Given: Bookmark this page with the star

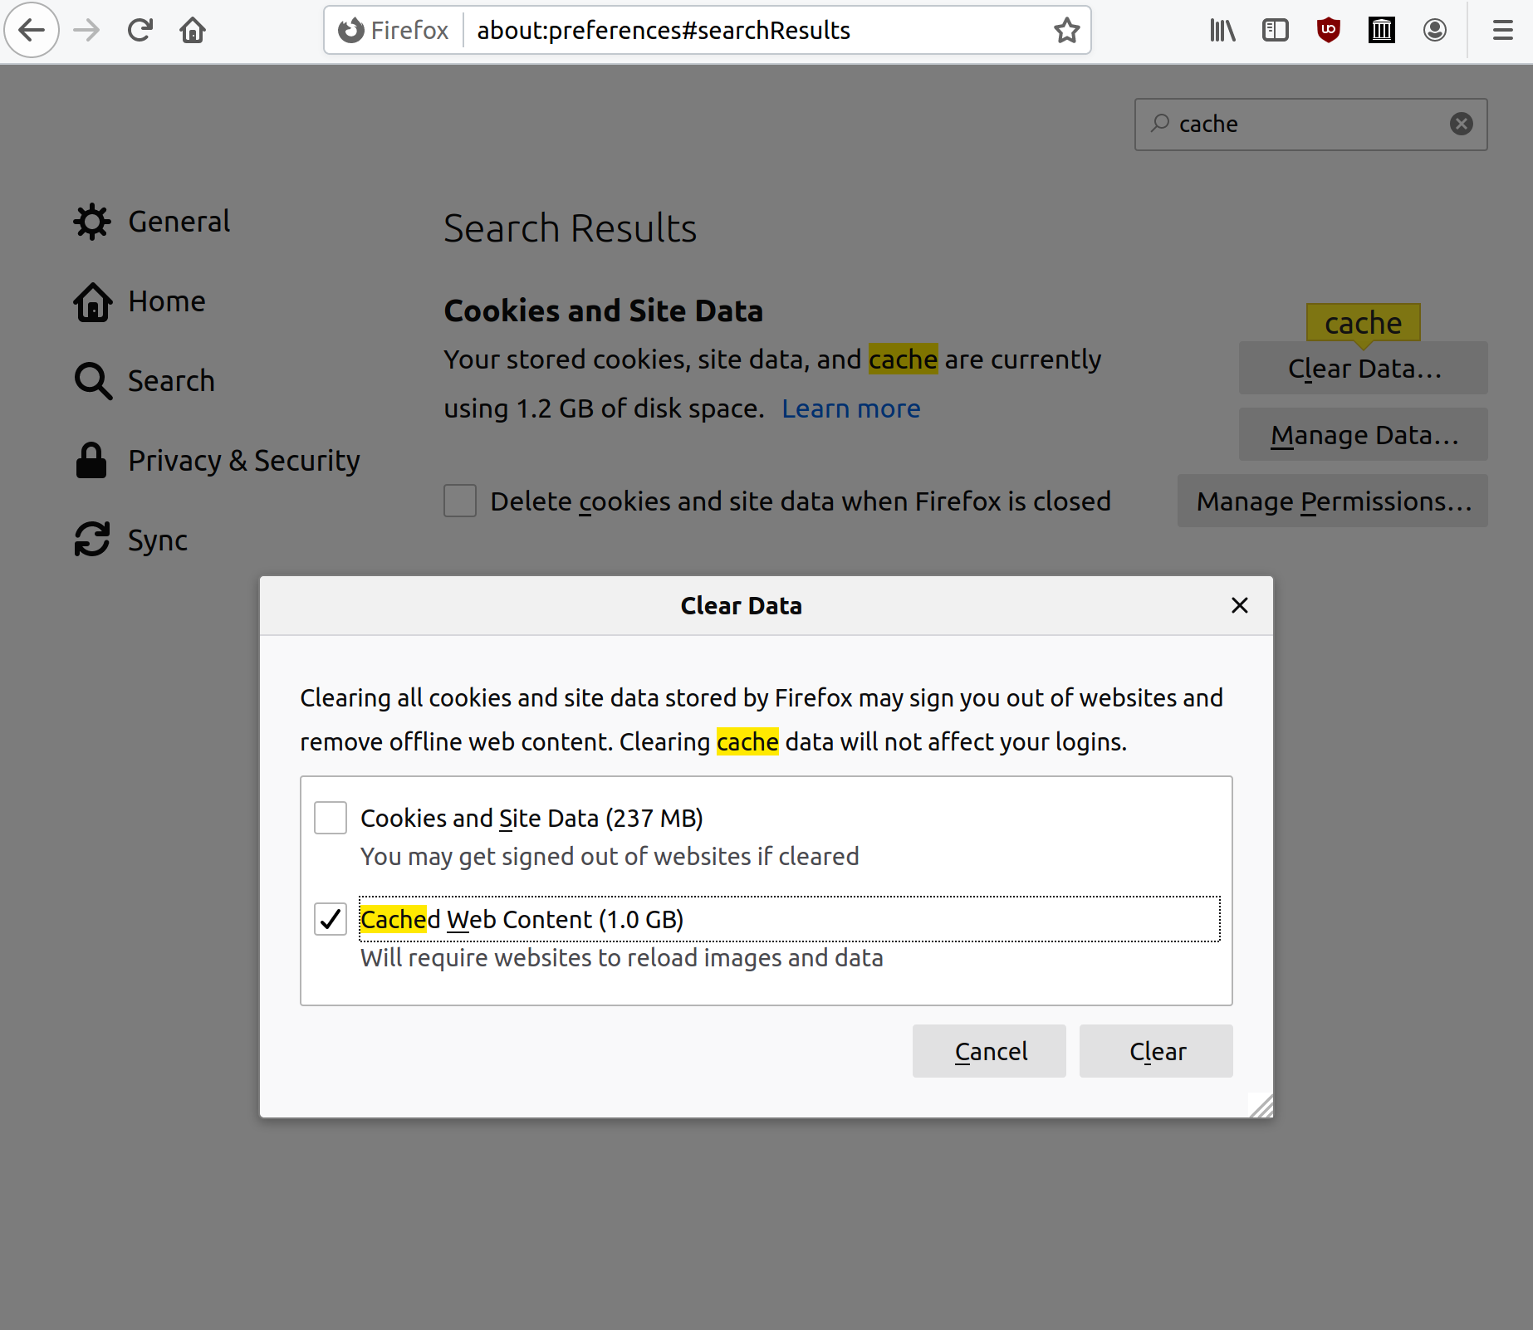Looking at the screenshot, I should (x=1066, y=31).
